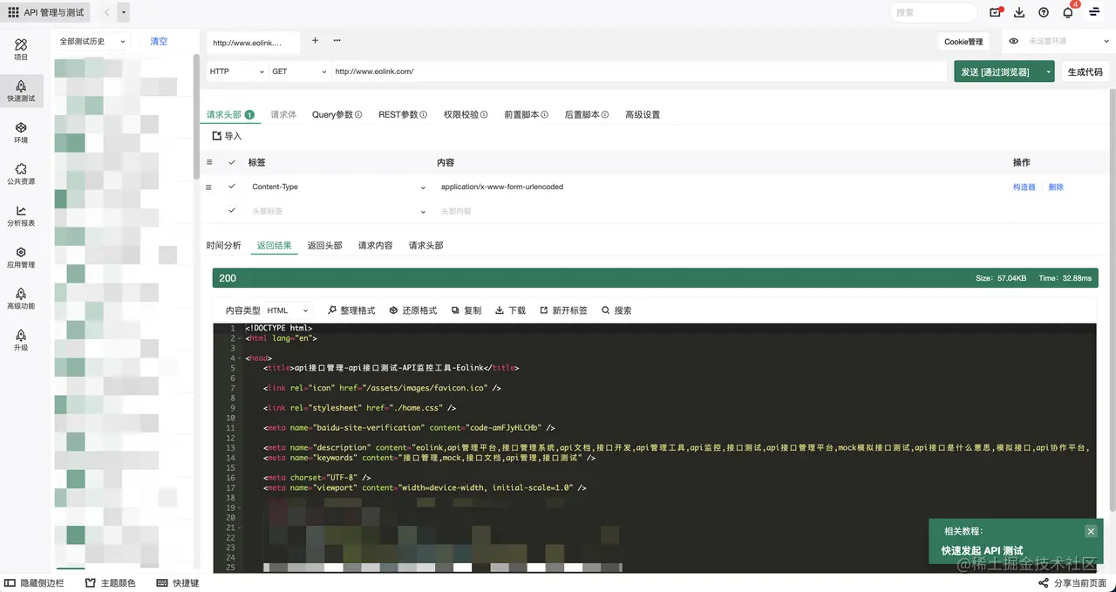The width and height of the screenshot is (1116, 592).
Task: Toggle the empty 头部标签 row checkbox
Action: pyautogui.click(x=232, y=211)
